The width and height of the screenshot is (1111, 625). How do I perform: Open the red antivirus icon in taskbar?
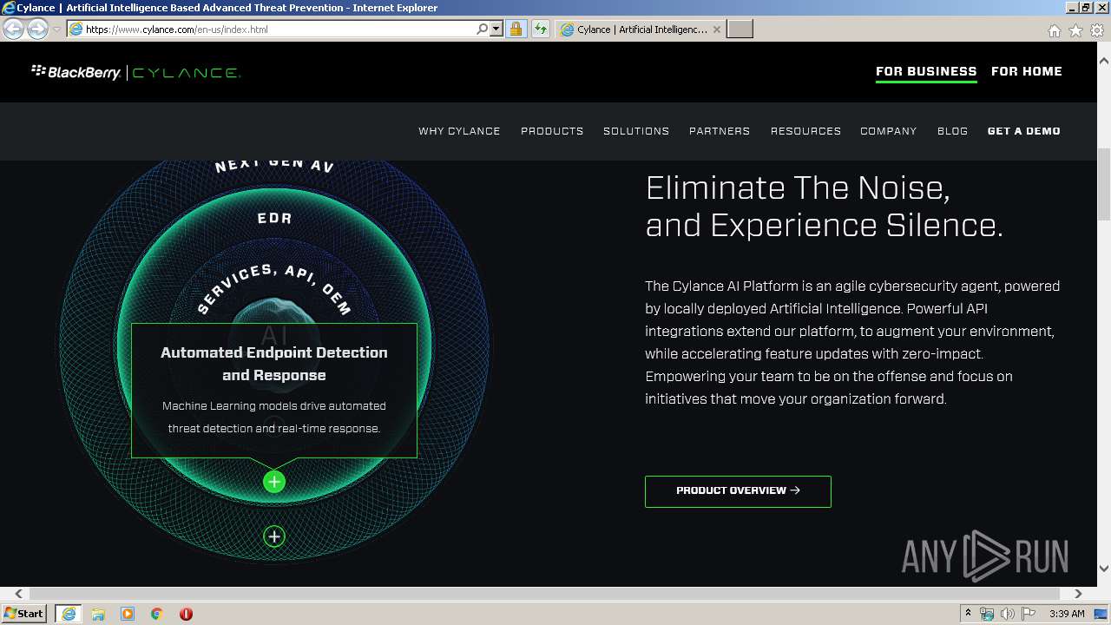[x=186, y=614]
